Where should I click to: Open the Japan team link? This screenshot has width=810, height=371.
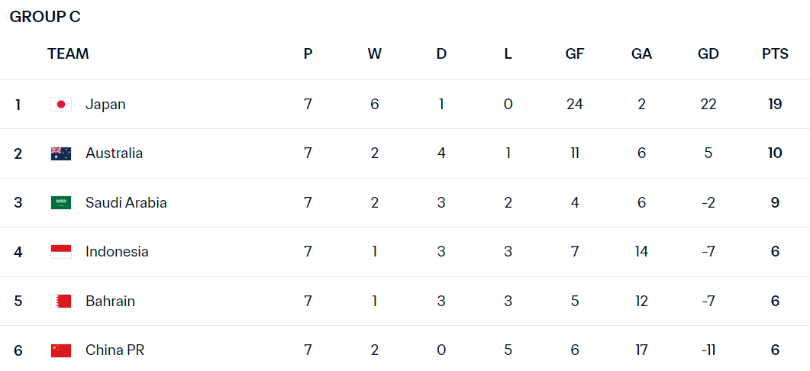[105, 105]
